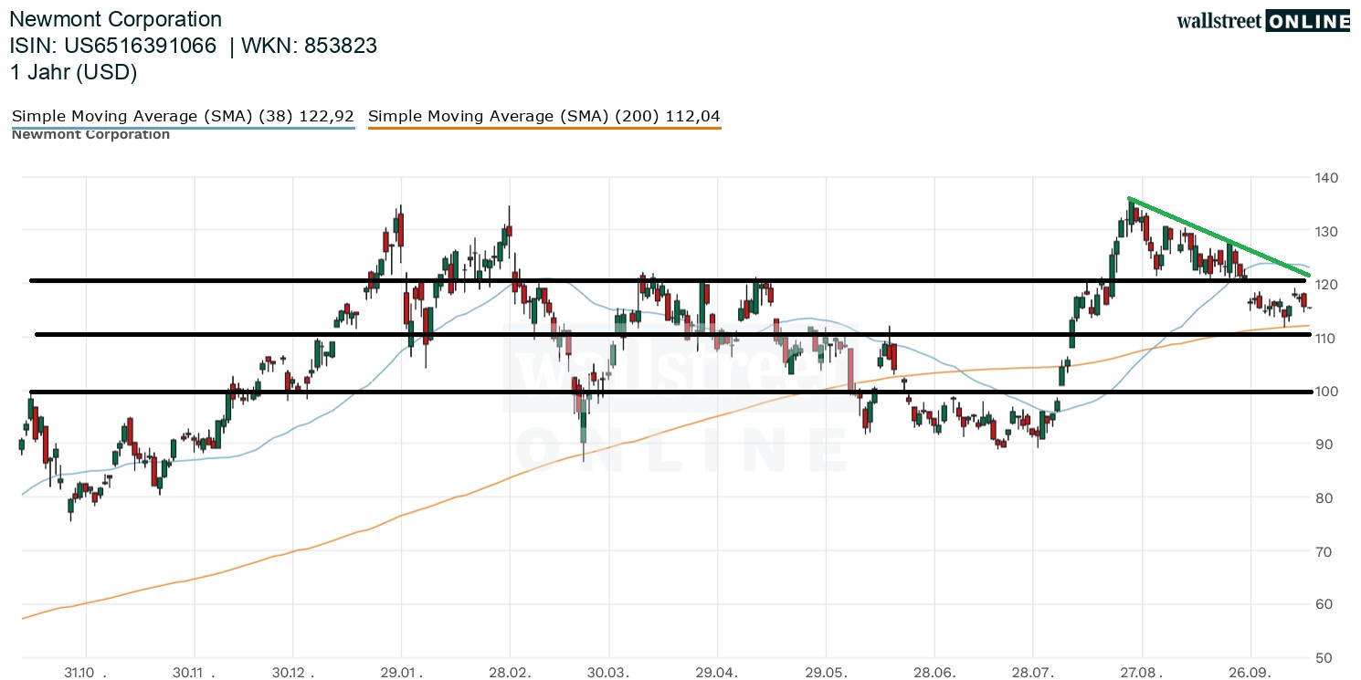This screenshot has height=680, width=1361.
Task: Click the 1 Jahr (USD) label
Action: click(74, 72)
